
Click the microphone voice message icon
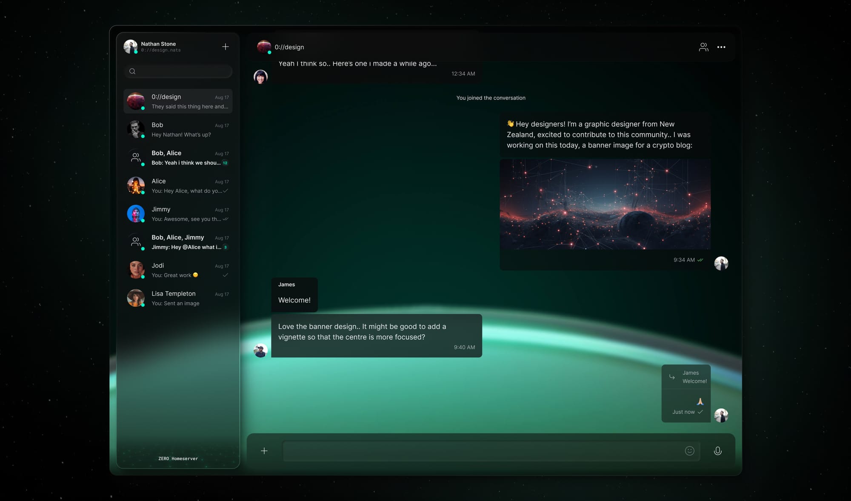(718, 451)
